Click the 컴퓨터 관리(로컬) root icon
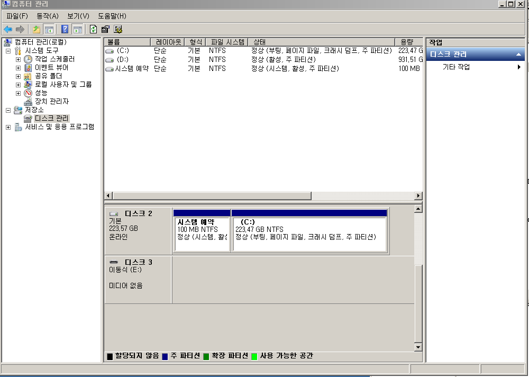This screenshot has height=377, width=529. (7, 42)
